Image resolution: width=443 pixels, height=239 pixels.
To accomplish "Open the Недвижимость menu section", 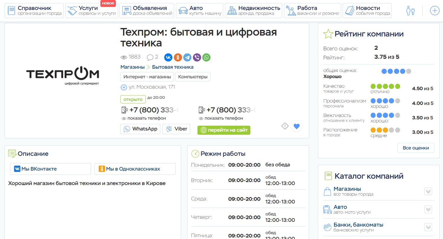I will [x=253, y=11].
